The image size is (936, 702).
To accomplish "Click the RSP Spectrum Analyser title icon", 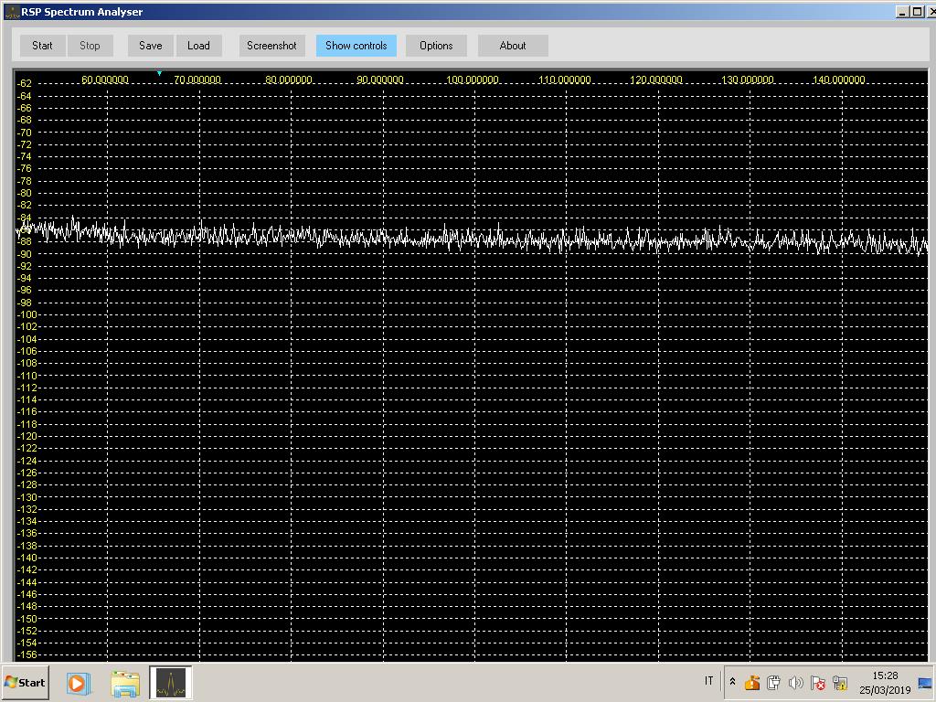I will (x=11, y=11).
